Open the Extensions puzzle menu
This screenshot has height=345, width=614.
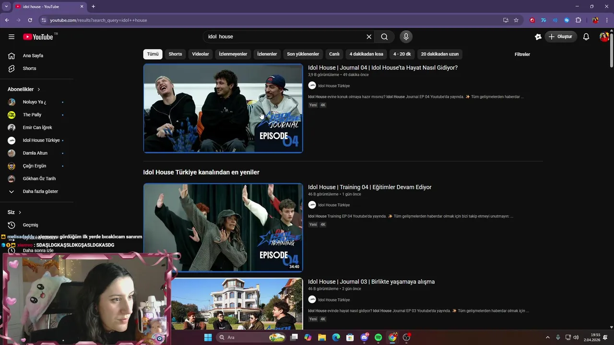pyautogui.click(x=578, y=20)
